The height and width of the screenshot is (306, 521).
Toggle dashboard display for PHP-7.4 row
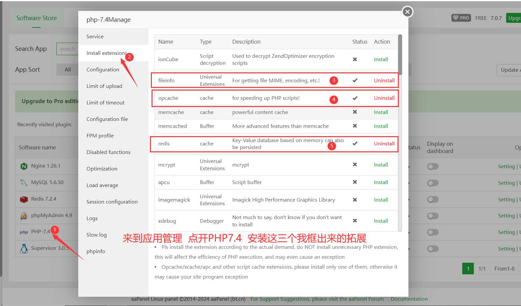coord(433,232)
